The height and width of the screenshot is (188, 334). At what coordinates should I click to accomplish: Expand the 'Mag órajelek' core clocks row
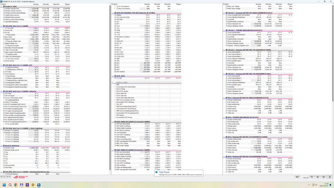pyautogui.click(x=4, y=35)
